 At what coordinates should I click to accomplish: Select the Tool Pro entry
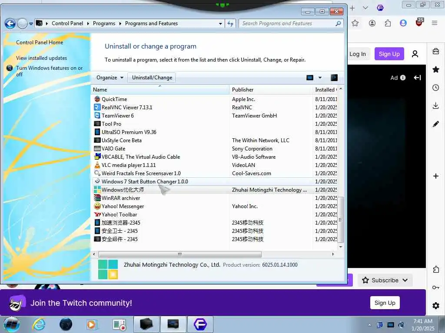[x=214, y=124]
